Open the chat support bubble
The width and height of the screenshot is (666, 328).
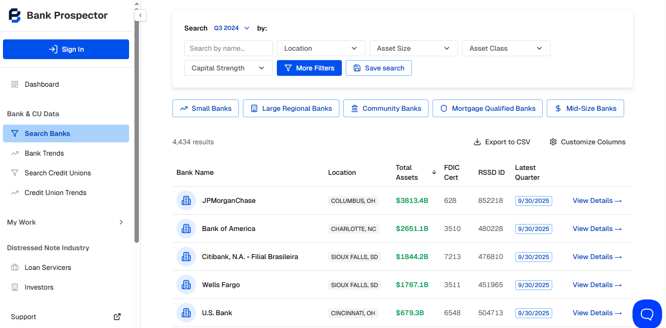pos(647,314)
